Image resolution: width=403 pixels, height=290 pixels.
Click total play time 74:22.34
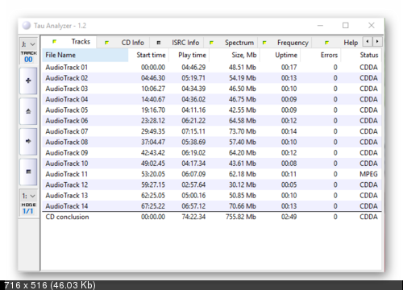coord(193,217)
